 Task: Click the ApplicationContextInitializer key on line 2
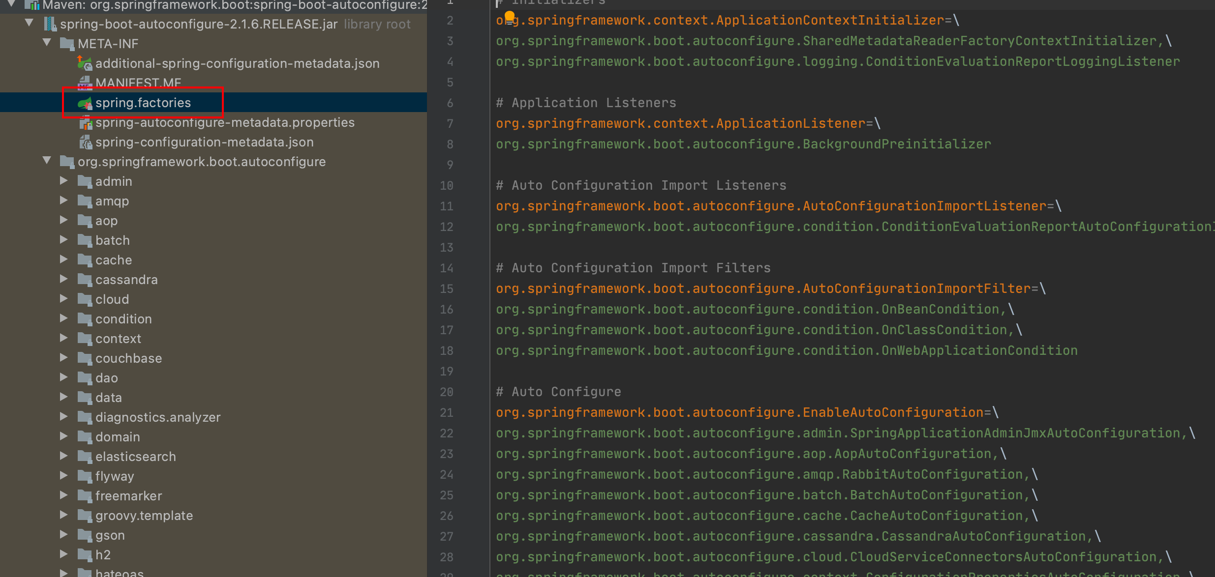(x=720, y=20)
